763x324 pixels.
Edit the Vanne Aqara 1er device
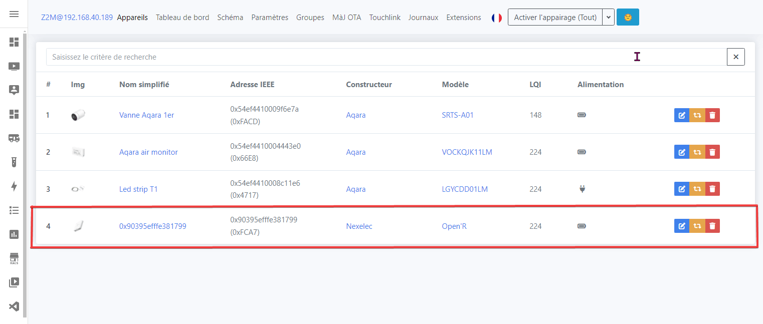(682, 115)
